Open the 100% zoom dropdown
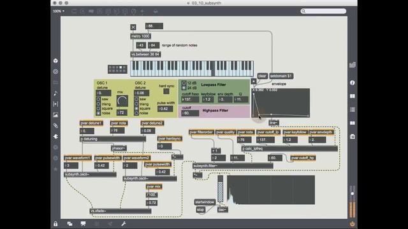The height and width of the screenshot is (229, 408). click(59, 11)
